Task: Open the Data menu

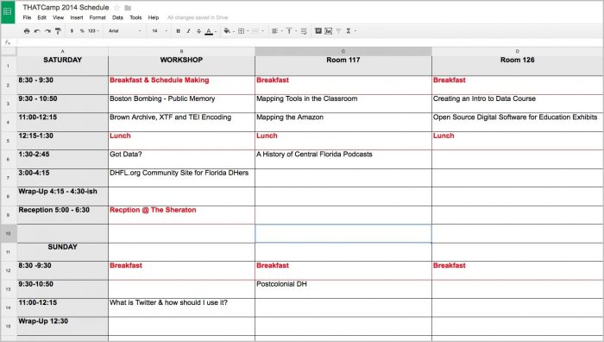Action: [117, 18]
